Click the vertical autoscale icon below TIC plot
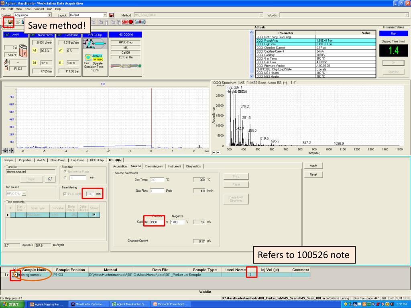 [x=5, y=151]
